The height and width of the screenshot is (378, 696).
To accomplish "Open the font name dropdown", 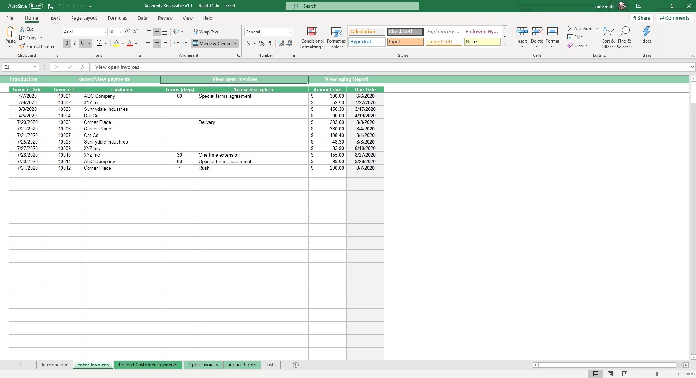I will [x=105, y=32].
